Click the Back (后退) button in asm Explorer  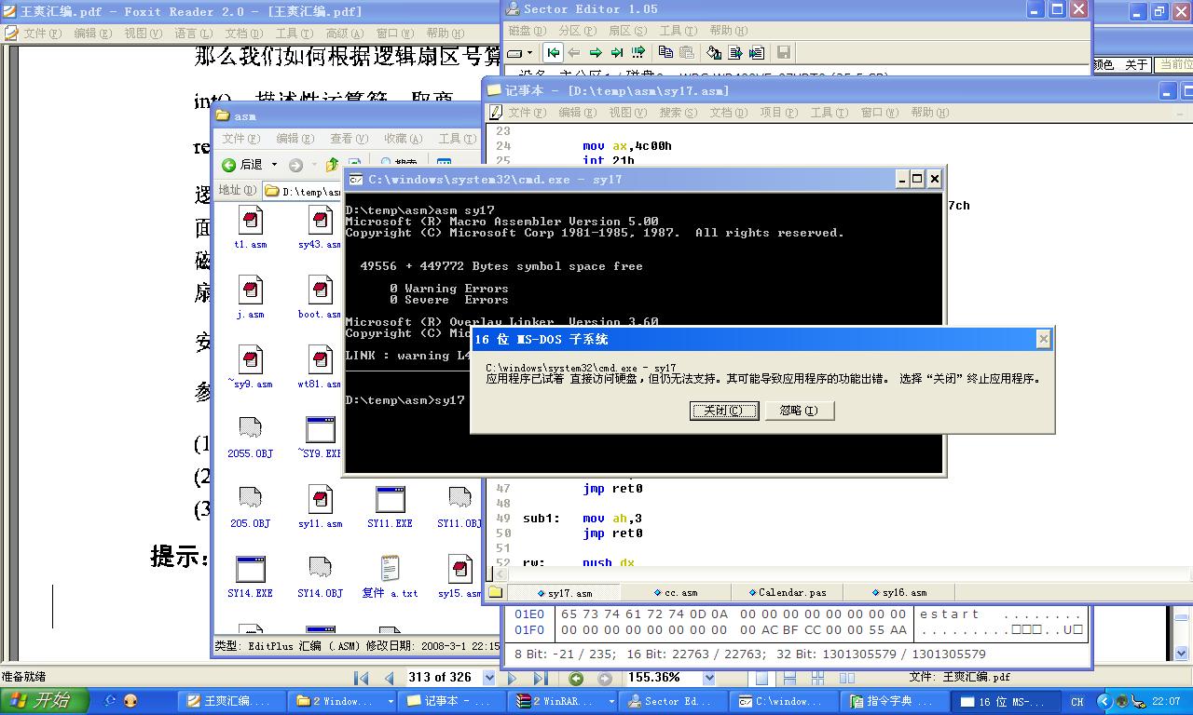(x=242, y=165)
